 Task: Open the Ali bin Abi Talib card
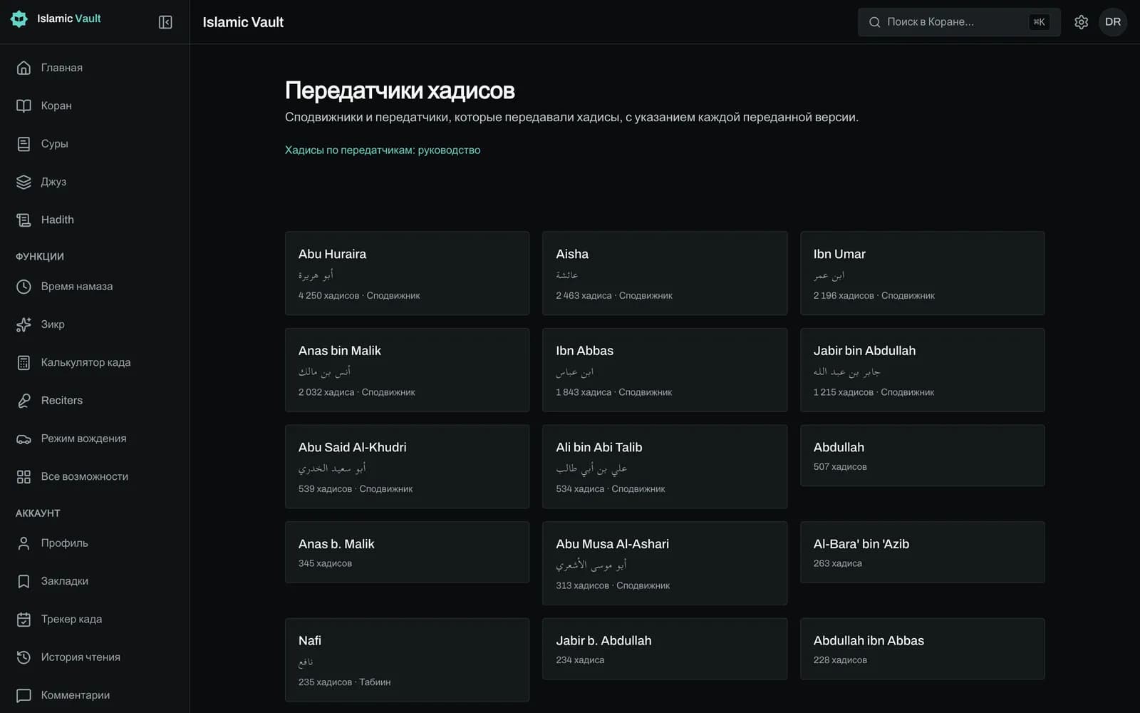point(665,466)
